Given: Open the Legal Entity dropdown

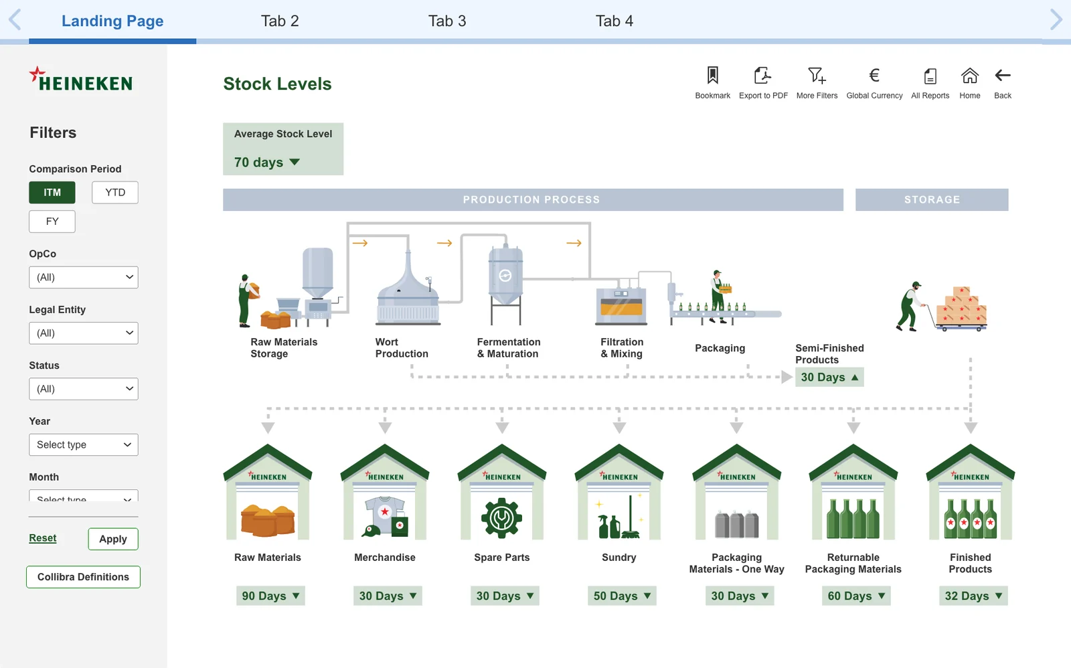Looking at the screenshot, I should point(84,333).
